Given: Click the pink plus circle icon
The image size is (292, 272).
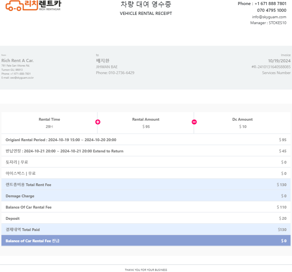Looking at the screenshot, I should point(98,122).
